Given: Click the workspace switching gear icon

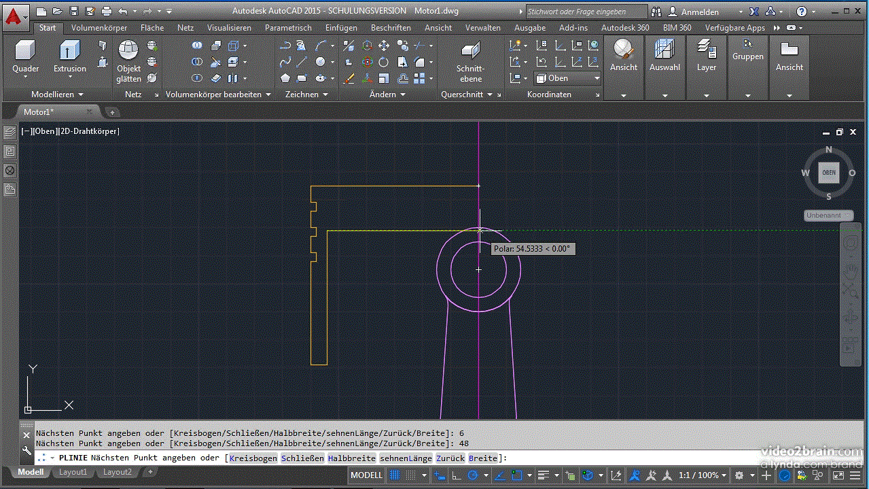Looking at the screenshot, I should coord(739,475).
